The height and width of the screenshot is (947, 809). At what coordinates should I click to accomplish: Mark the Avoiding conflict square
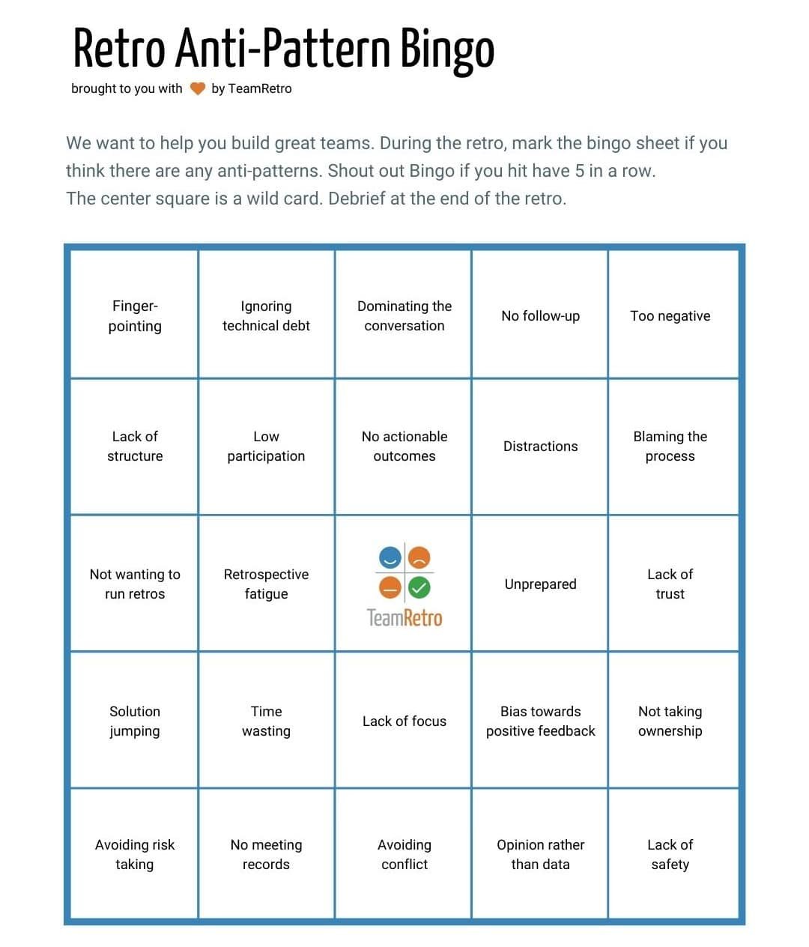coord(404,853)
